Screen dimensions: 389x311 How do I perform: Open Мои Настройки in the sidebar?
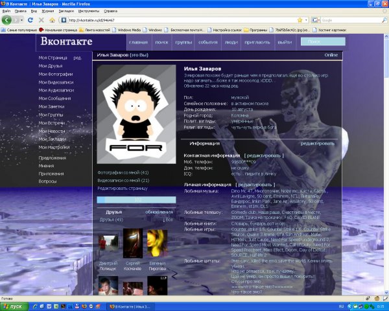click(x=54, y=147)
